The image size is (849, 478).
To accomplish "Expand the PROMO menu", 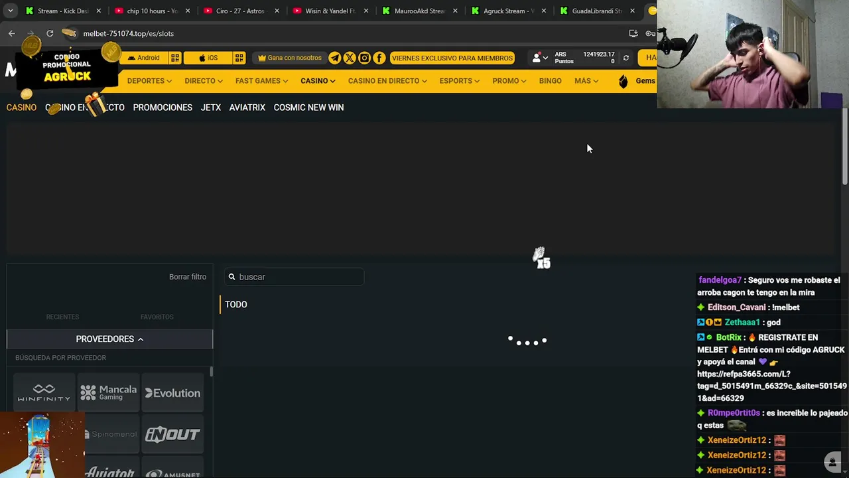I will coord(509,81).
